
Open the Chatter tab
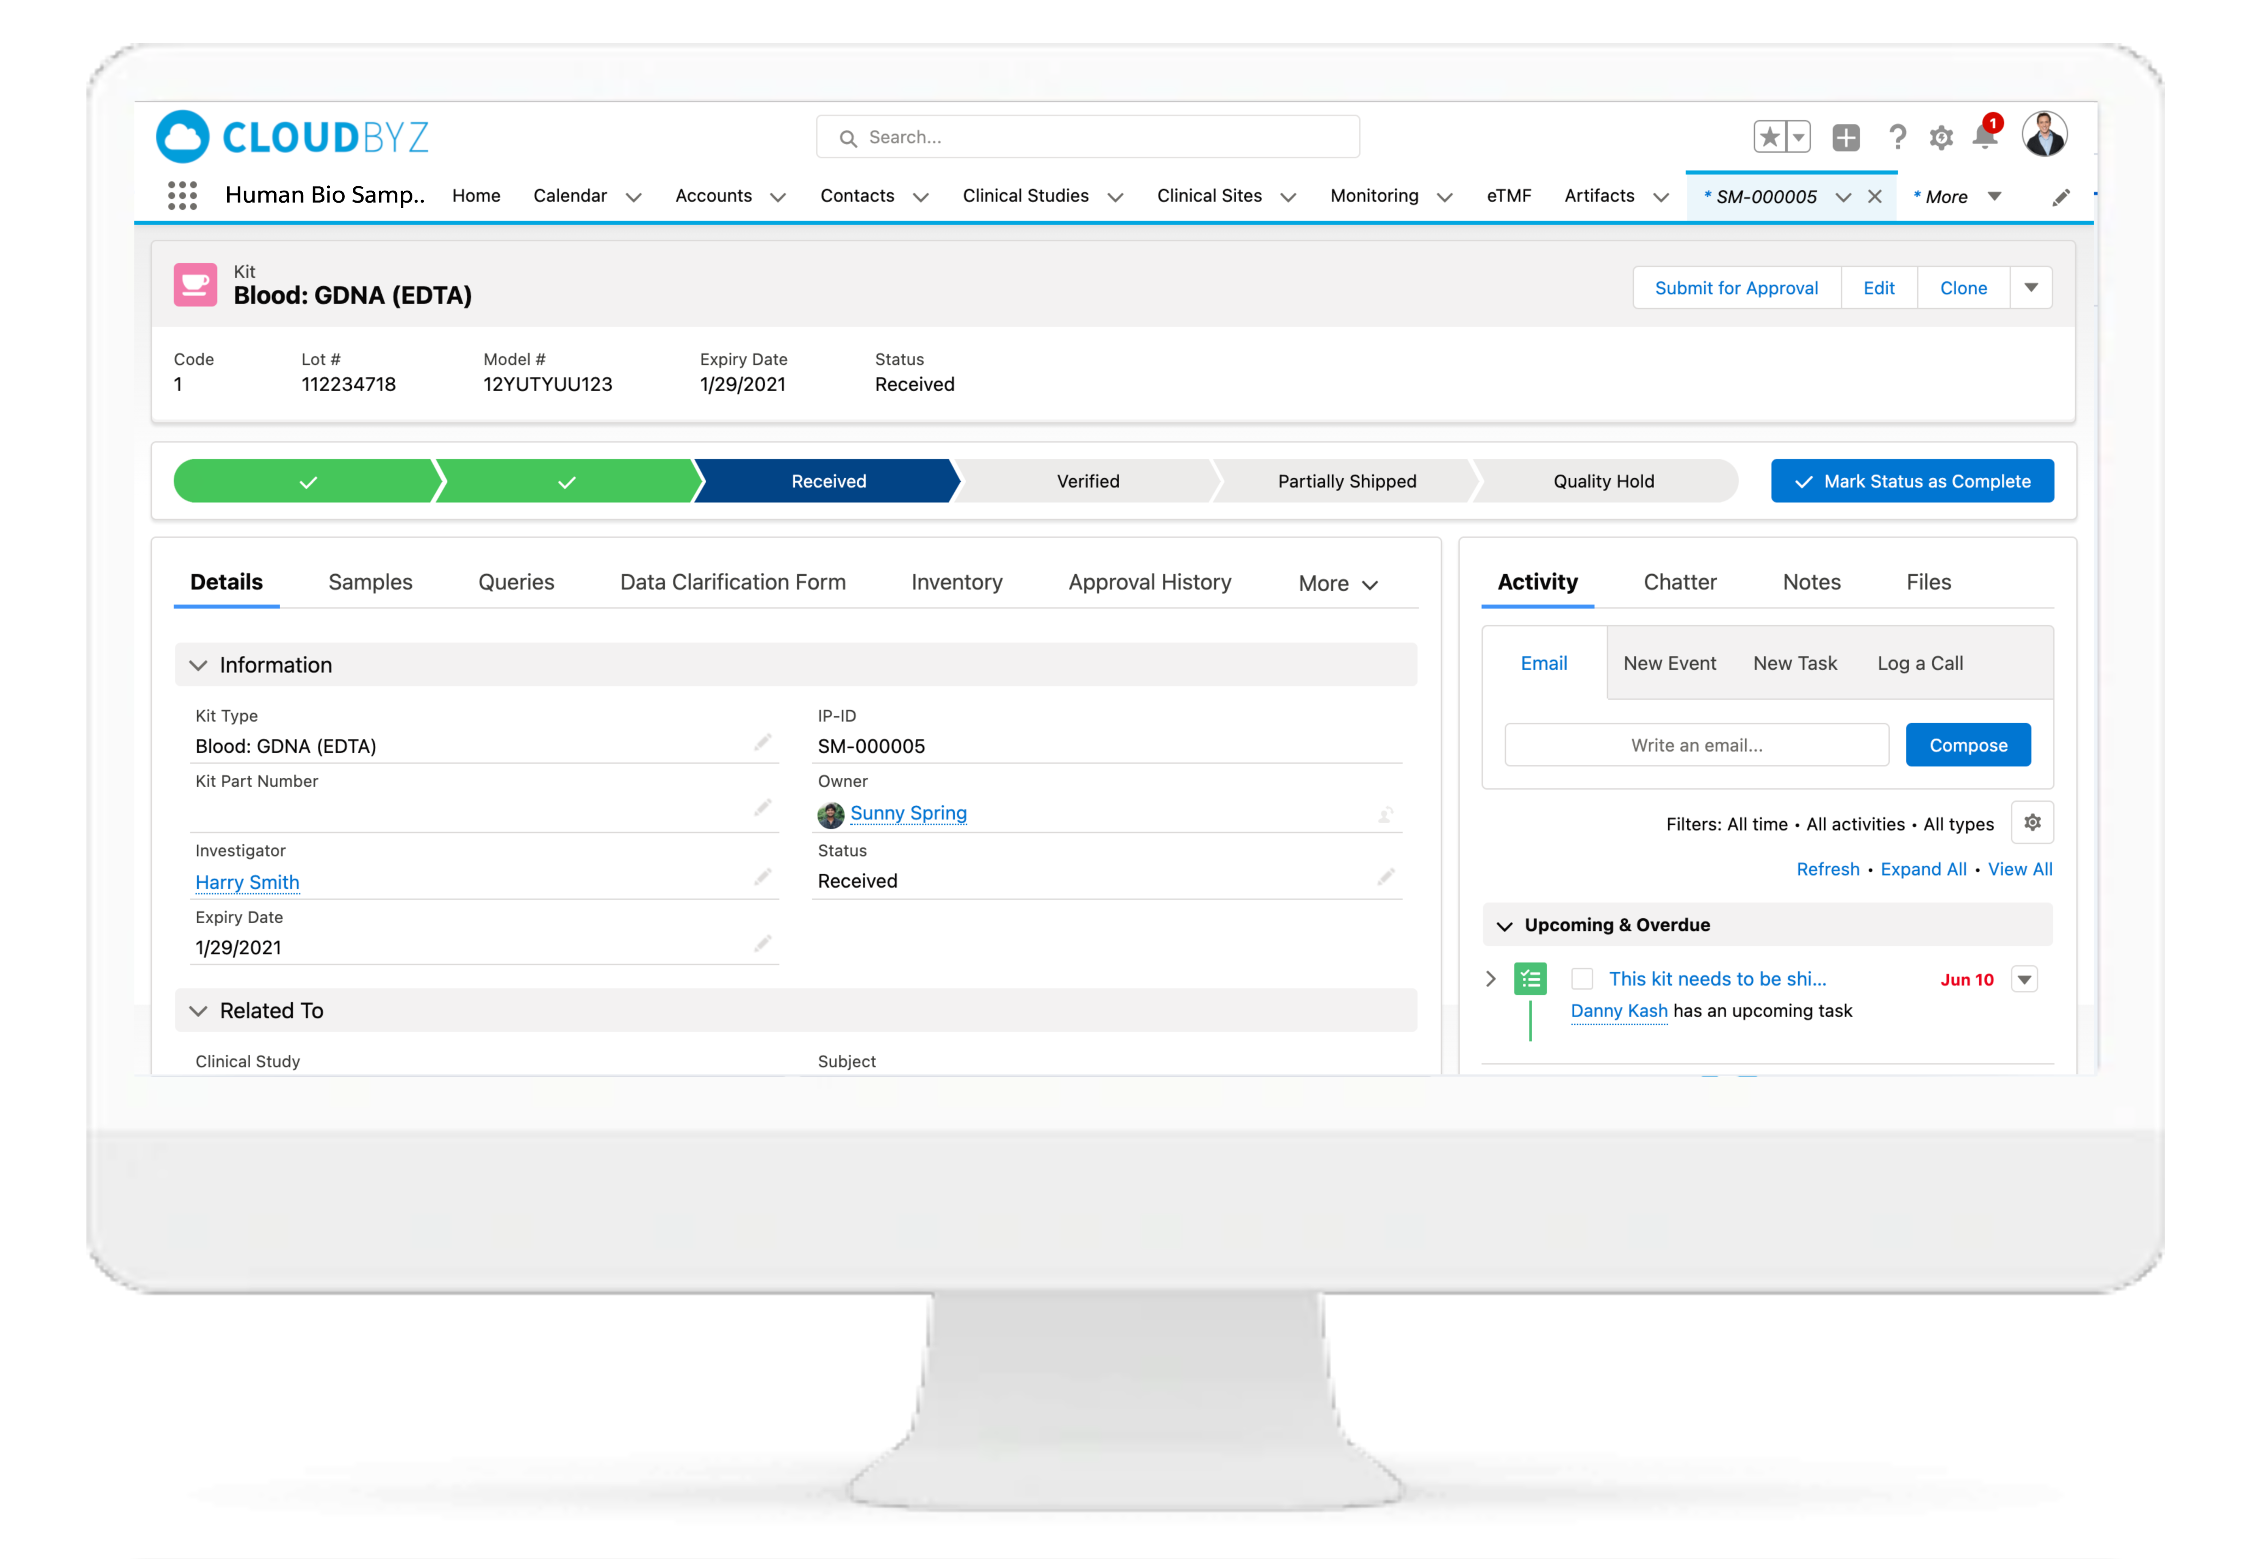pos(1679,582)
